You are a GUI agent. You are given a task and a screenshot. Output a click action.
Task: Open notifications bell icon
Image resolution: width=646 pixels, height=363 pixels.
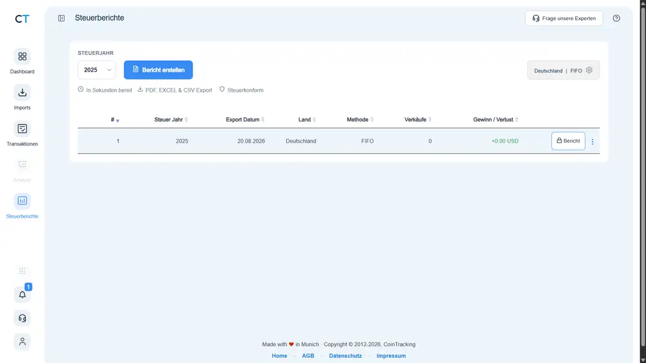click(x=22, y=295)
